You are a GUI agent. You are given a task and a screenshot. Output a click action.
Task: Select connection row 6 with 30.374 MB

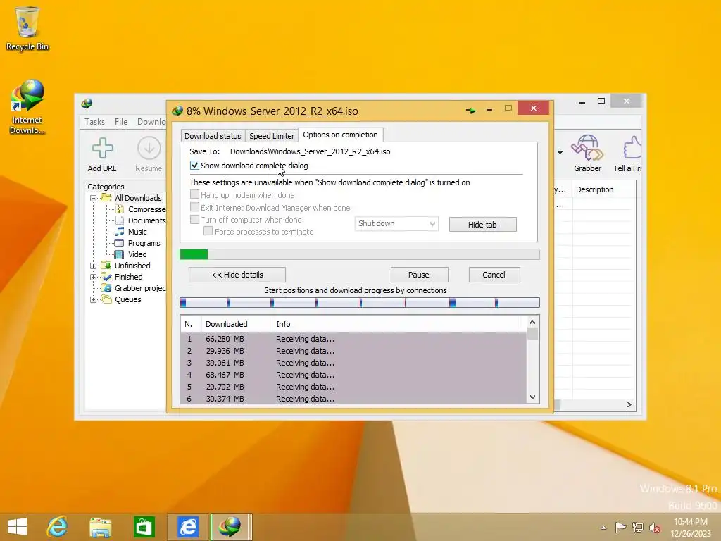[353, 399]
